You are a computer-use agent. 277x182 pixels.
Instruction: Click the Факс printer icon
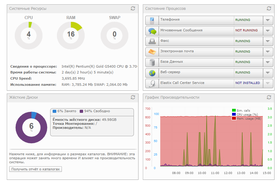(x=152, y=42)
